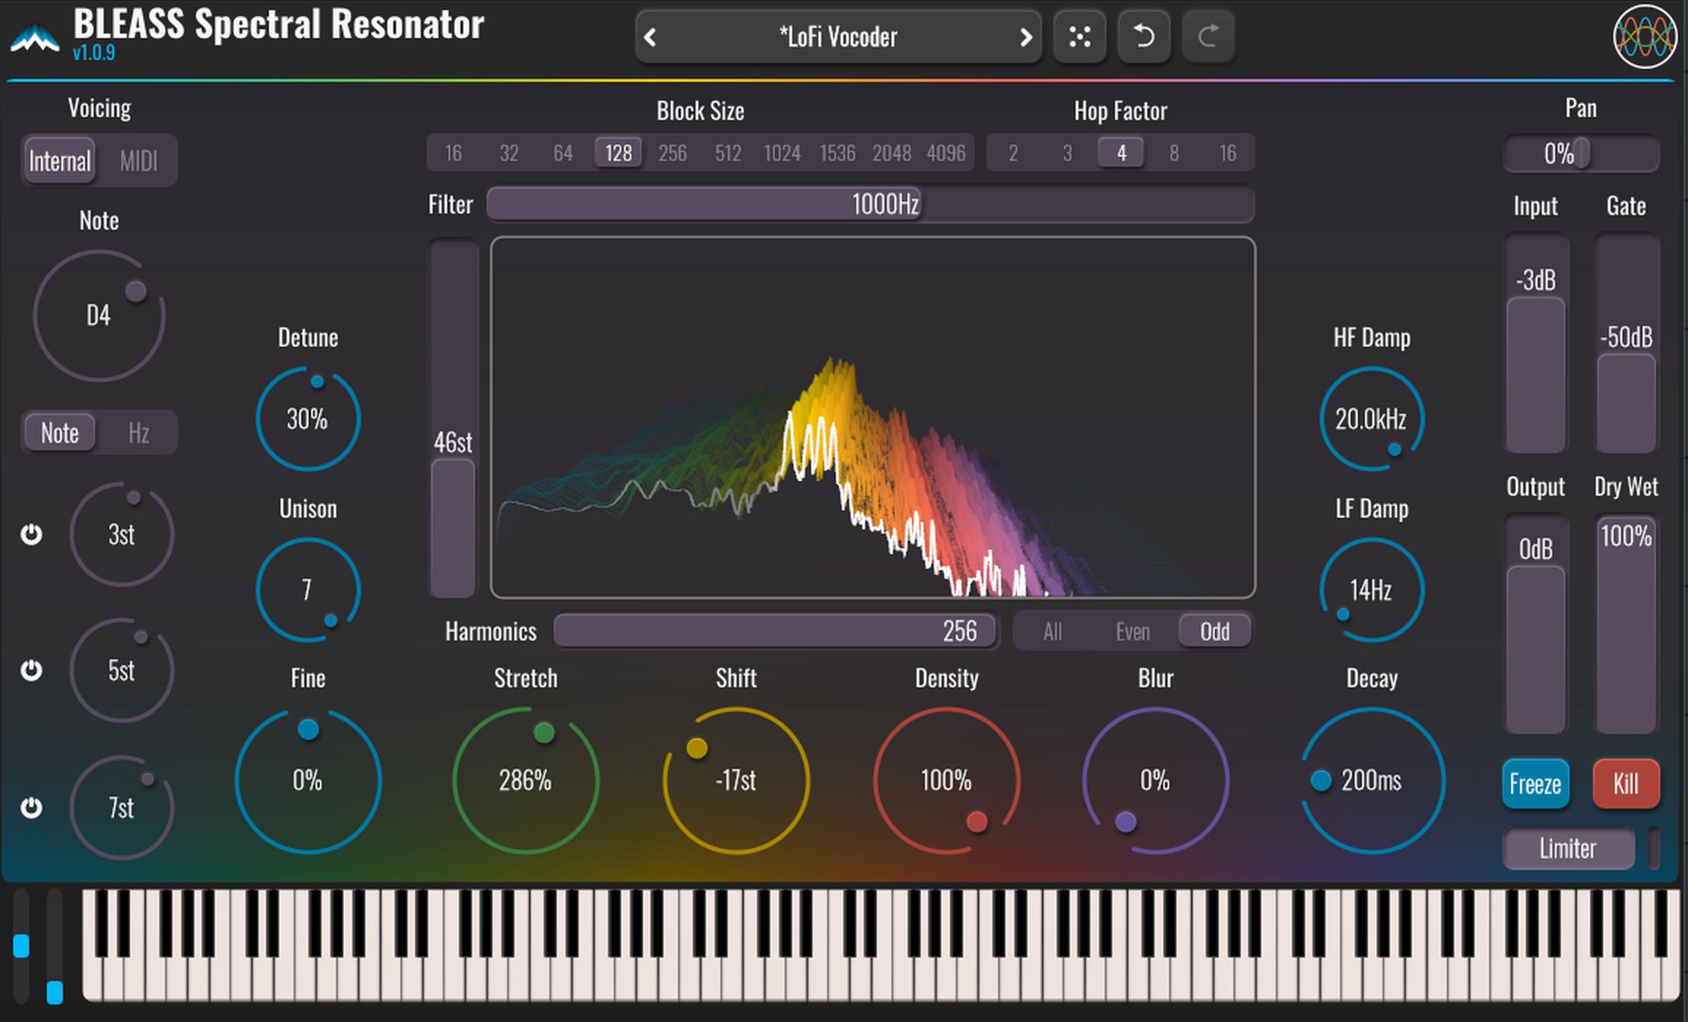This screenshot has width=1688, height=1022.
Task: Set Block Size to 32
Action: 509,153
